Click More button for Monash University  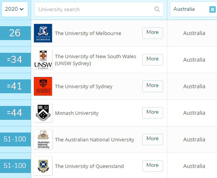(153, 113)
